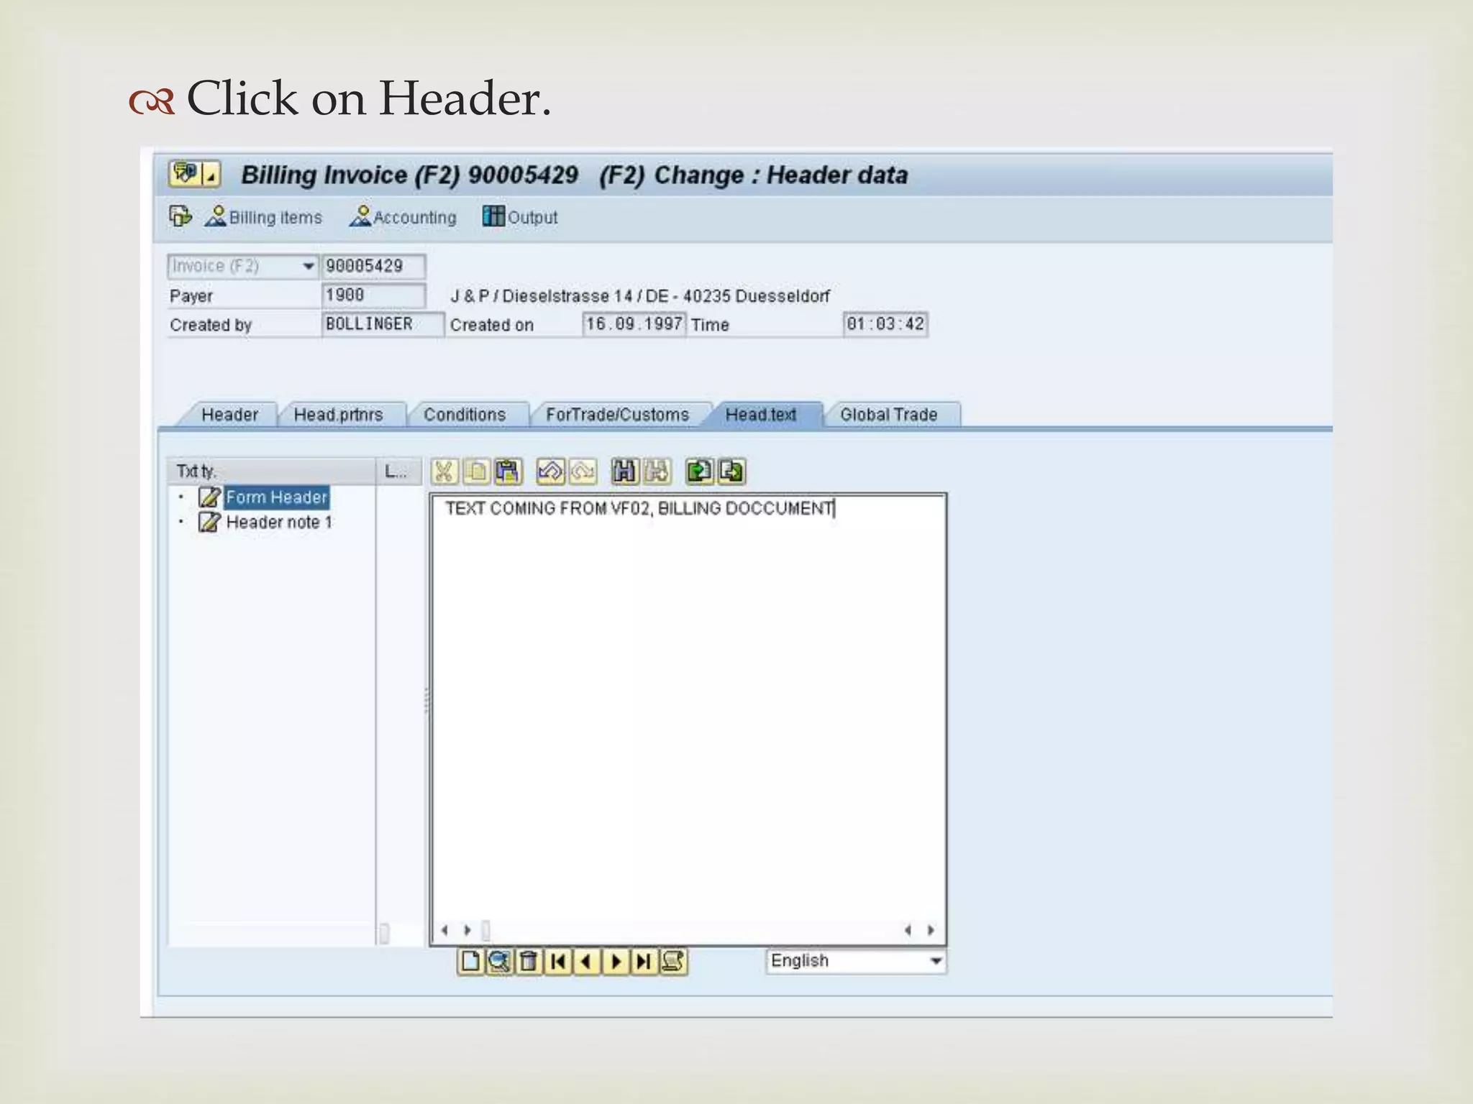Image resolution: width=1473 pixels, height=1104 pixels.
Task: Open the English language dropdown
Action: pos(935,961)
